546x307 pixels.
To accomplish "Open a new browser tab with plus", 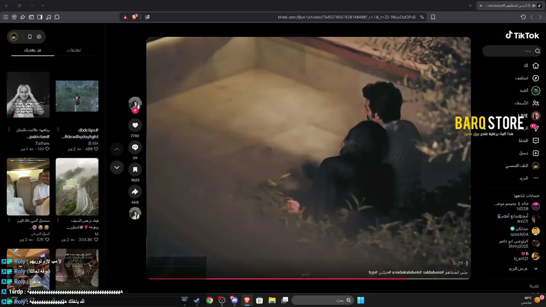I will click(x=470, y=6).
